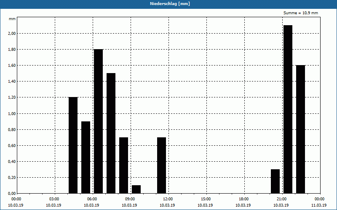Image resolution: width=337 pixels, height=210 pixels.
Task: Click the 1,50 mm precipitation bar
Action: (111, 133)
